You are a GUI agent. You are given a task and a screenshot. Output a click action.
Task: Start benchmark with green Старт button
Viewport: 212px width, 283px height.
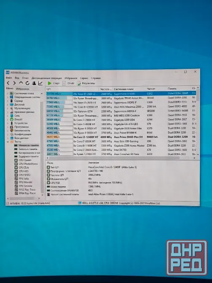[x=54, y=83]
